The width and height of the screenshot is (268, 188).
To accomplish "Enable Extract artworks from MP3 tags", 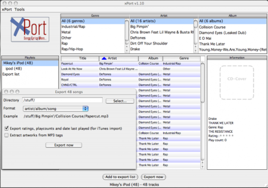I will pyautogui.click(x=6, y=135).
